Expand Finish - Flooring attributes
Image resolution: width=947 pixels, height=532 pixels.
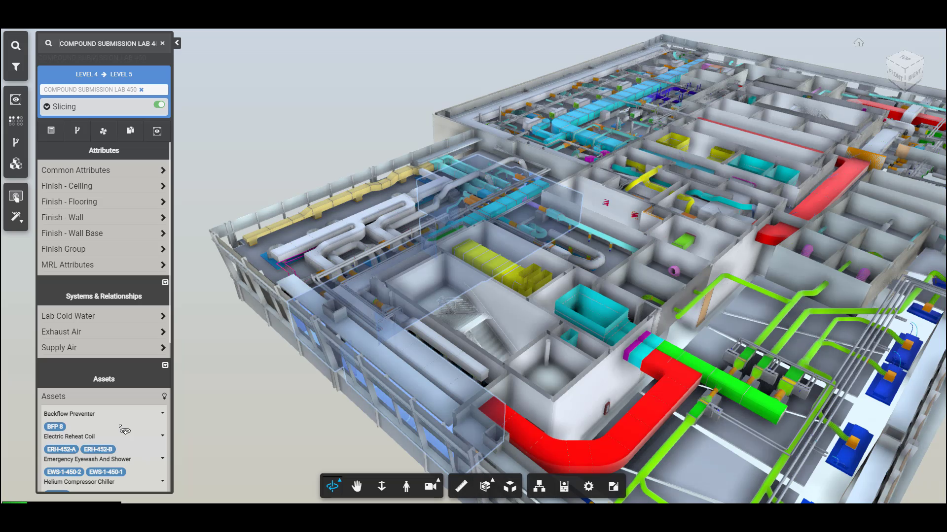click(104, 201)
